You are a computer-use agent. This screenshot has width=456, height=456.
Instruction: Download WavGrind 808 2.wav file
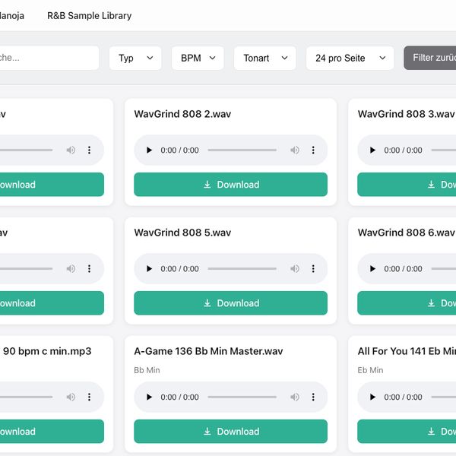pyautogui.click(x=230, y=185)
